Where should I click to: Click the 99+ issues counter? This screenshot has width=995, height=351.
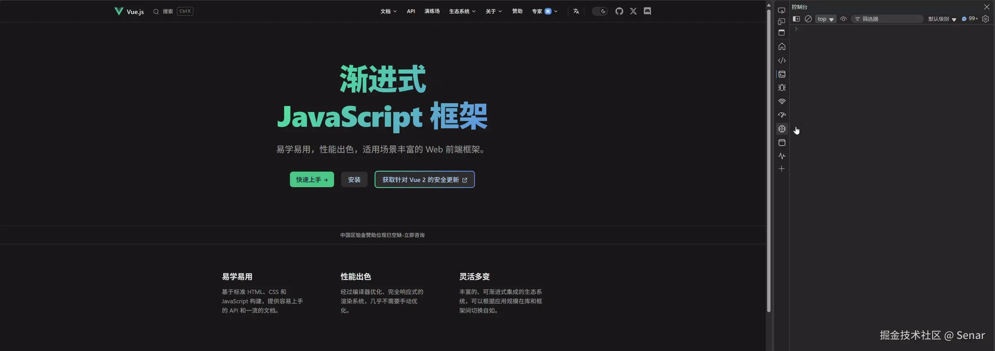pyautogui.click(x=970, y=19)
